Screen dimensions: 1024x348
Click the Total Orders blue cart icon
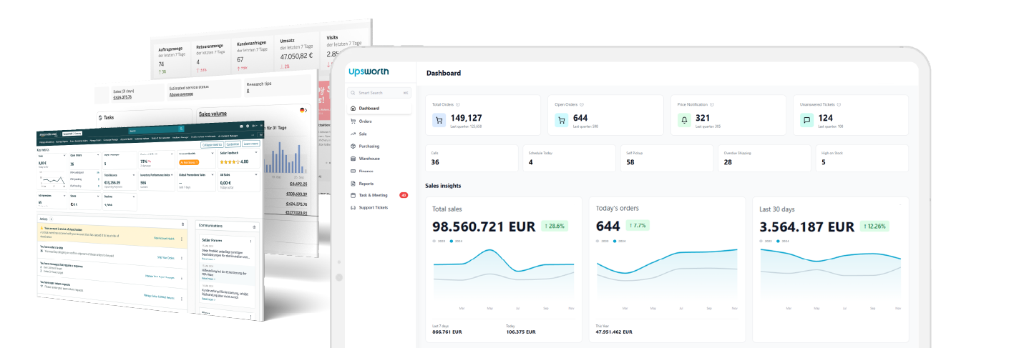point(440,120)
